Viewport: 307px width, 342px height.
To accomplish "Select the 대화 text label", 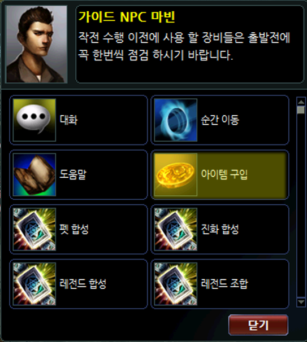I will click(x=68, y=120).
